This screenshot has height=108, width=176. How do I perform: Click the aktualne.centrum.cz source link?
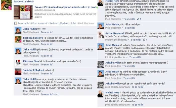tap(45, 10)
